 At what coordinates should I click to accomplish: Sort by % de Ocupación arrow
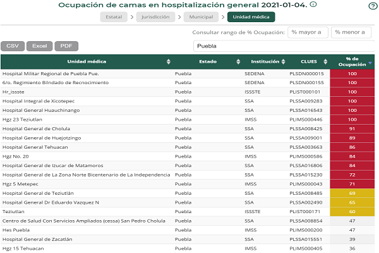coord(370,63)
